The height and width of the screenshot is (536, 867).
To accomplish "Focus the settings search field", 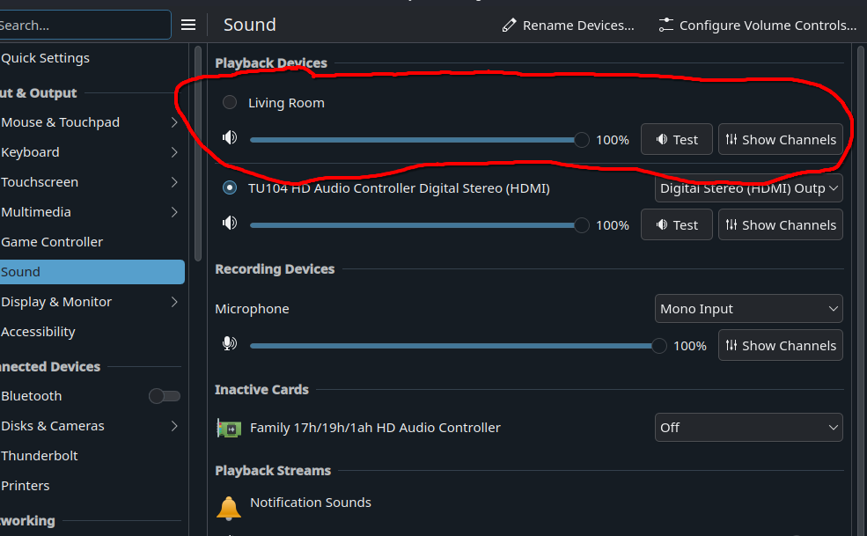I will (84, 25).
